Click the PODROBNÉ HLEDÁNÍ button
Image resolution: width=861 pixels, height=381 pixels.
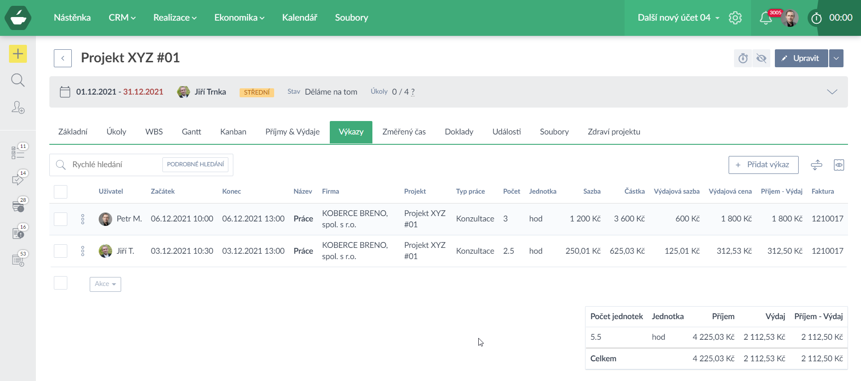click(x=195, y=165)
